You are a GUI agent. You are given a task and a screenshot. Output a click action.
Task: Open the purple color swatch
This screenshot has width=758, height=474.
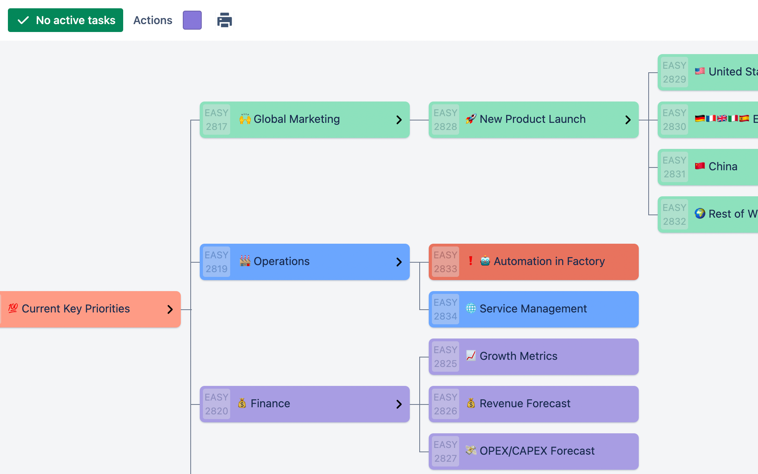click(192, 20)
